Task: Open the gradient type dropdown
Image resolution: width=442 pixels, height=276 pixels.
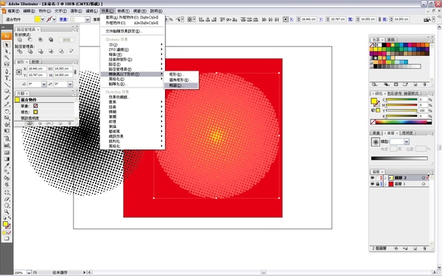Action: [407, 141]
